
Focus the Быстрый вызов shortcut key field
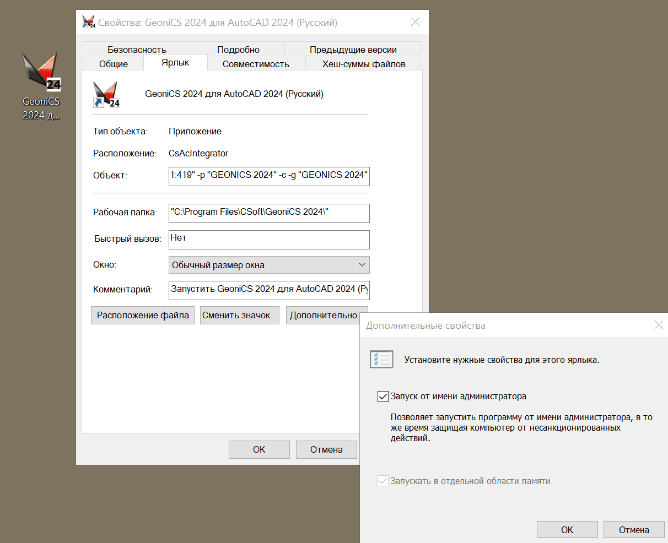(269, 239)
